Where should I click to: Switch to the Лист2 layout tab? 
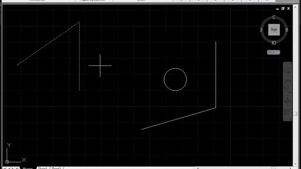click(56, 168)
